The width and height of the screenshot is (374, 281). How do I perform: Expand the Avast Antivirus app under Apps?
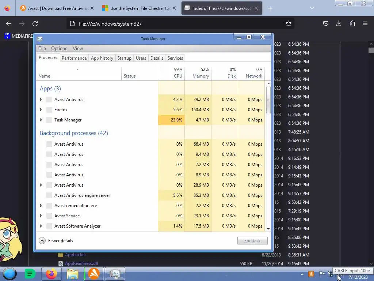[x=41, y=100]
